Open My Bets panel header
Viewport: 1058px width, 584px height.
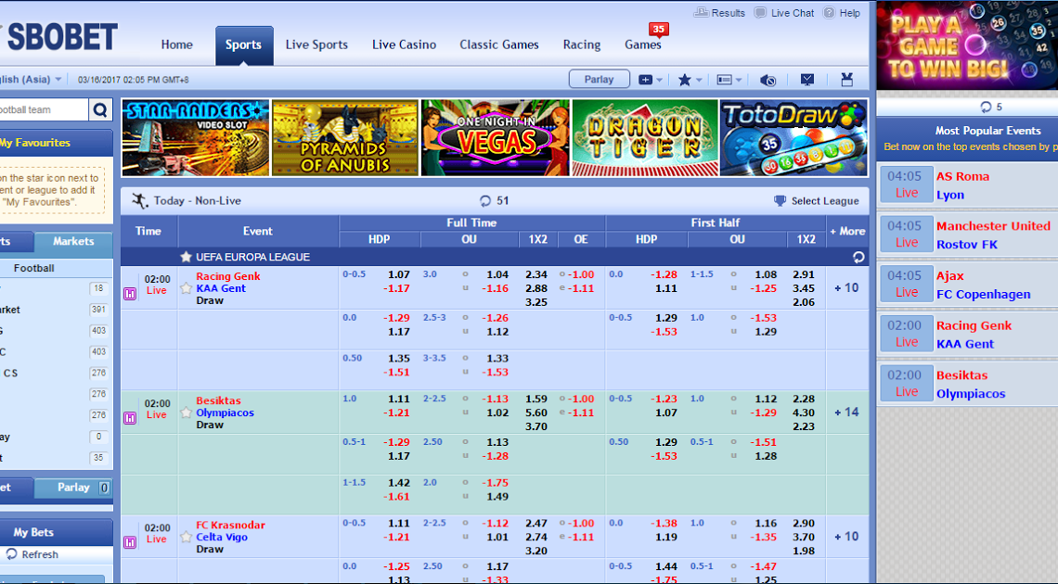click(x=56, y=532)
